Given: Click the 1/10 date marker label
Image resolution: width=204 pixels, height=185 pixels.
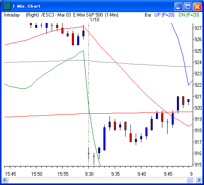Looking at the screenshot, I should pyautogui.click(x=95, y=20).
